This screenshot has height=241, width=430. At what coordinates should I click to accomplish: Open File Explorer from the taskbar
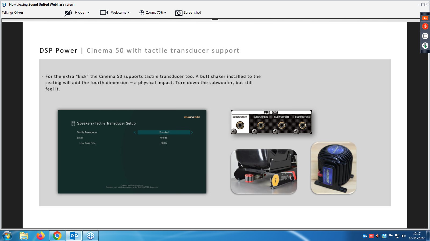(24, 236)
